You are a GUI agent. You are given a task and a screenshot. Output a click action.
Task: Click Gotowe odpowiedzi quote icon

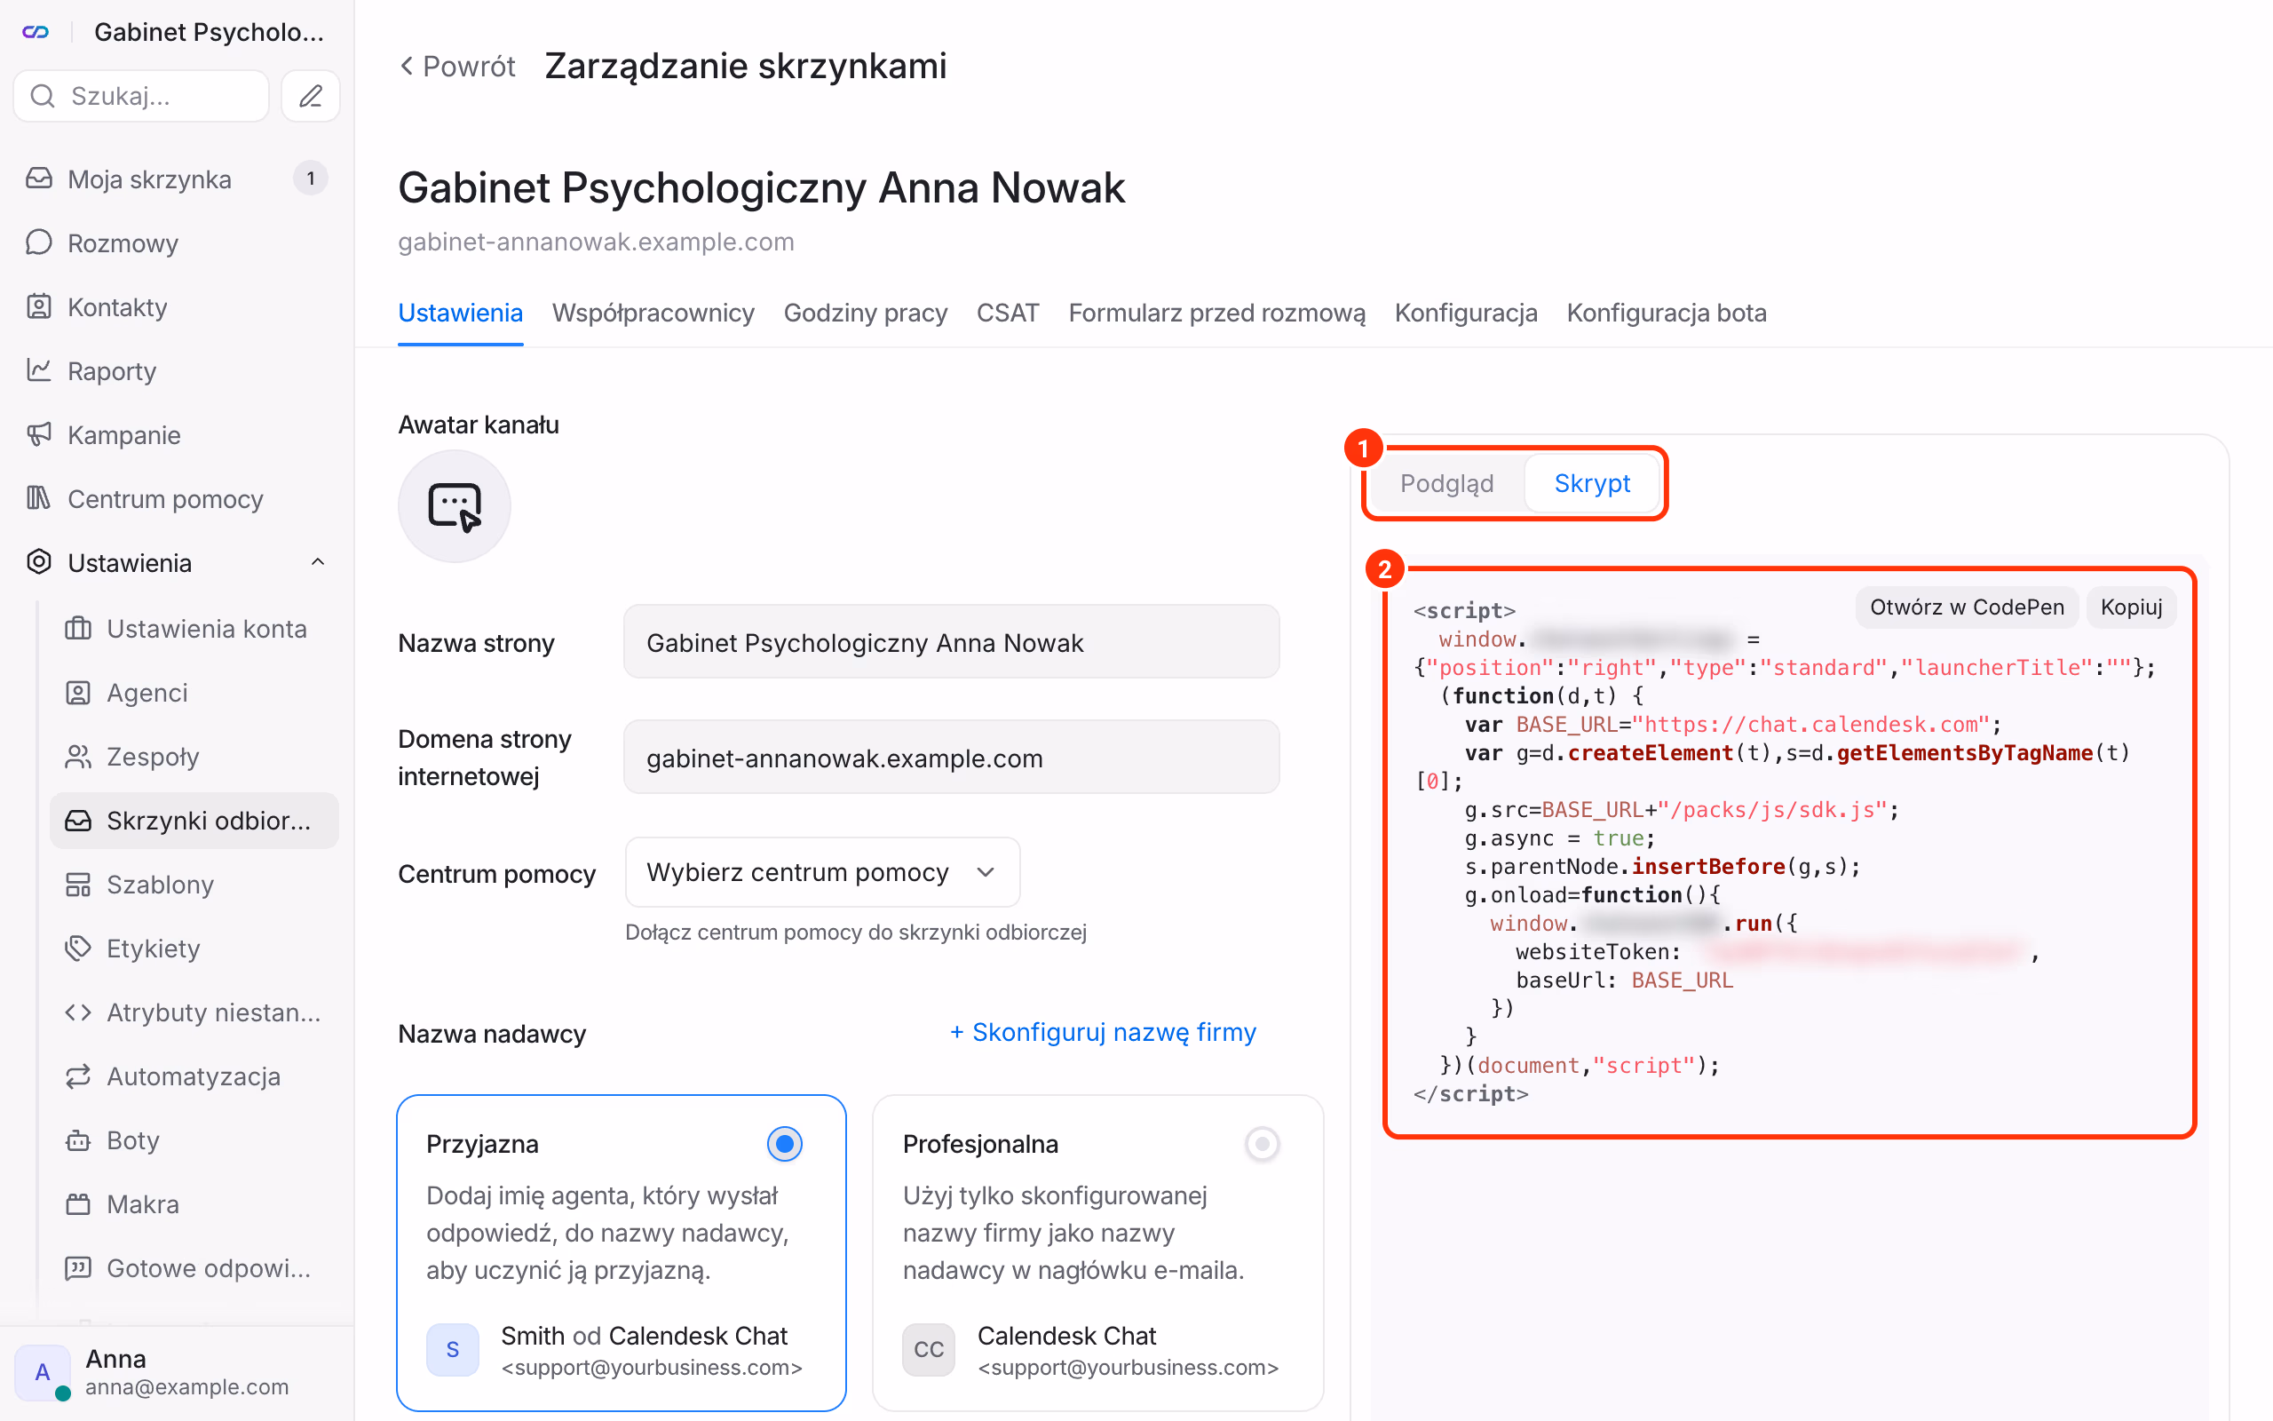[x=78, y=1268]
